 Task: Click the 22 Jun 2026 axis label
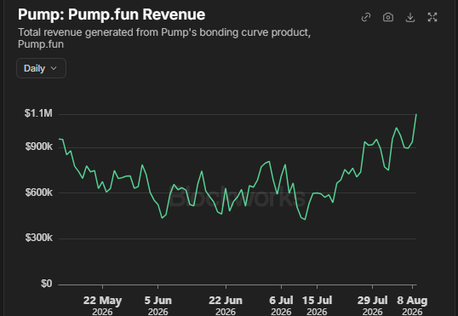[226, 306]
